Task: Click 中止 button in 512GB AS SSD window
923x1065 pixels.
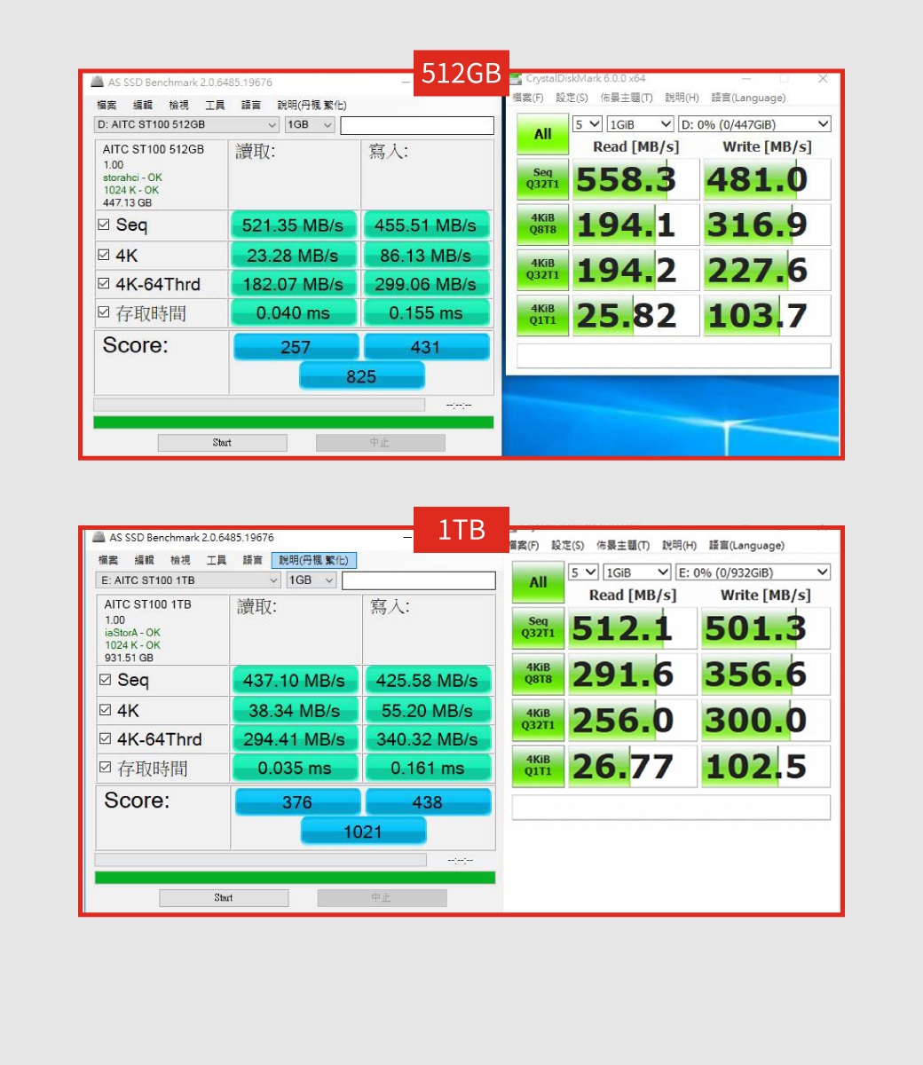Action: (380, 442)
